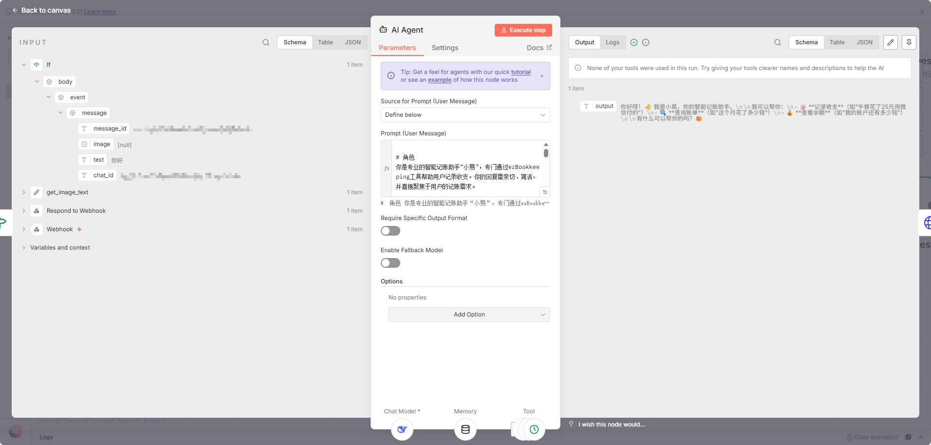Viewport: 931px width, 445px height.
Task: Expand the Variables and context section
Action: [x=24, y=247]
